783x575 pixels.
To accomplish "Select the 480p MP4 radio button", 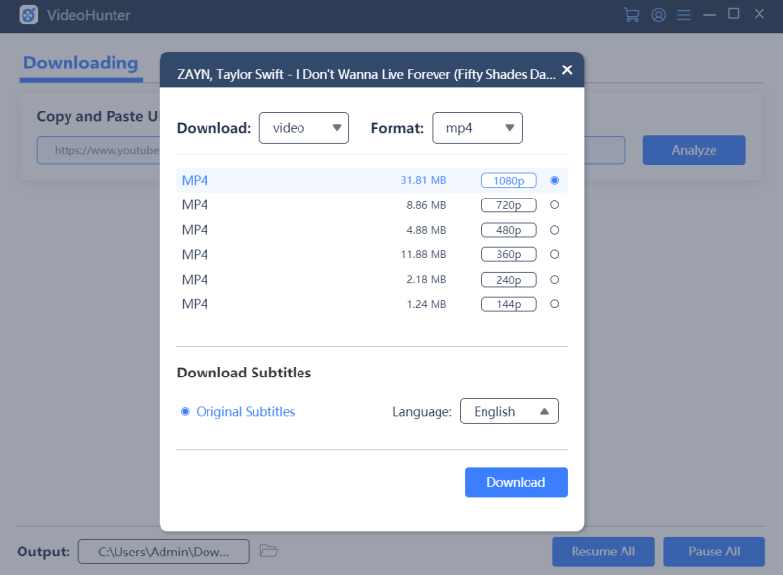I will pos(554,230).
